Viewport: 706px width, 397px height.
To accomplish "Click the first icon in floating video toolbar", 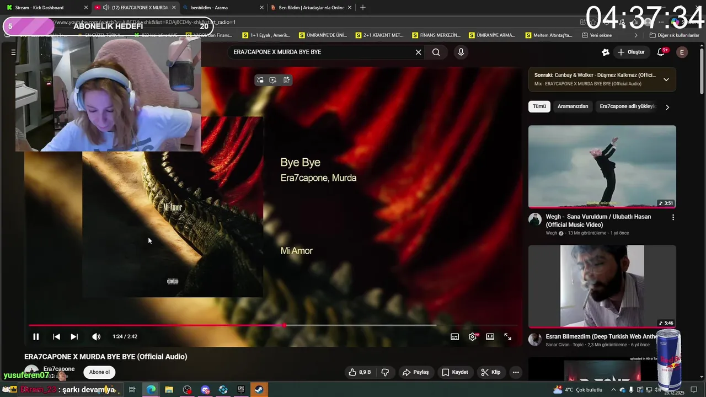I will coord(260,80).
